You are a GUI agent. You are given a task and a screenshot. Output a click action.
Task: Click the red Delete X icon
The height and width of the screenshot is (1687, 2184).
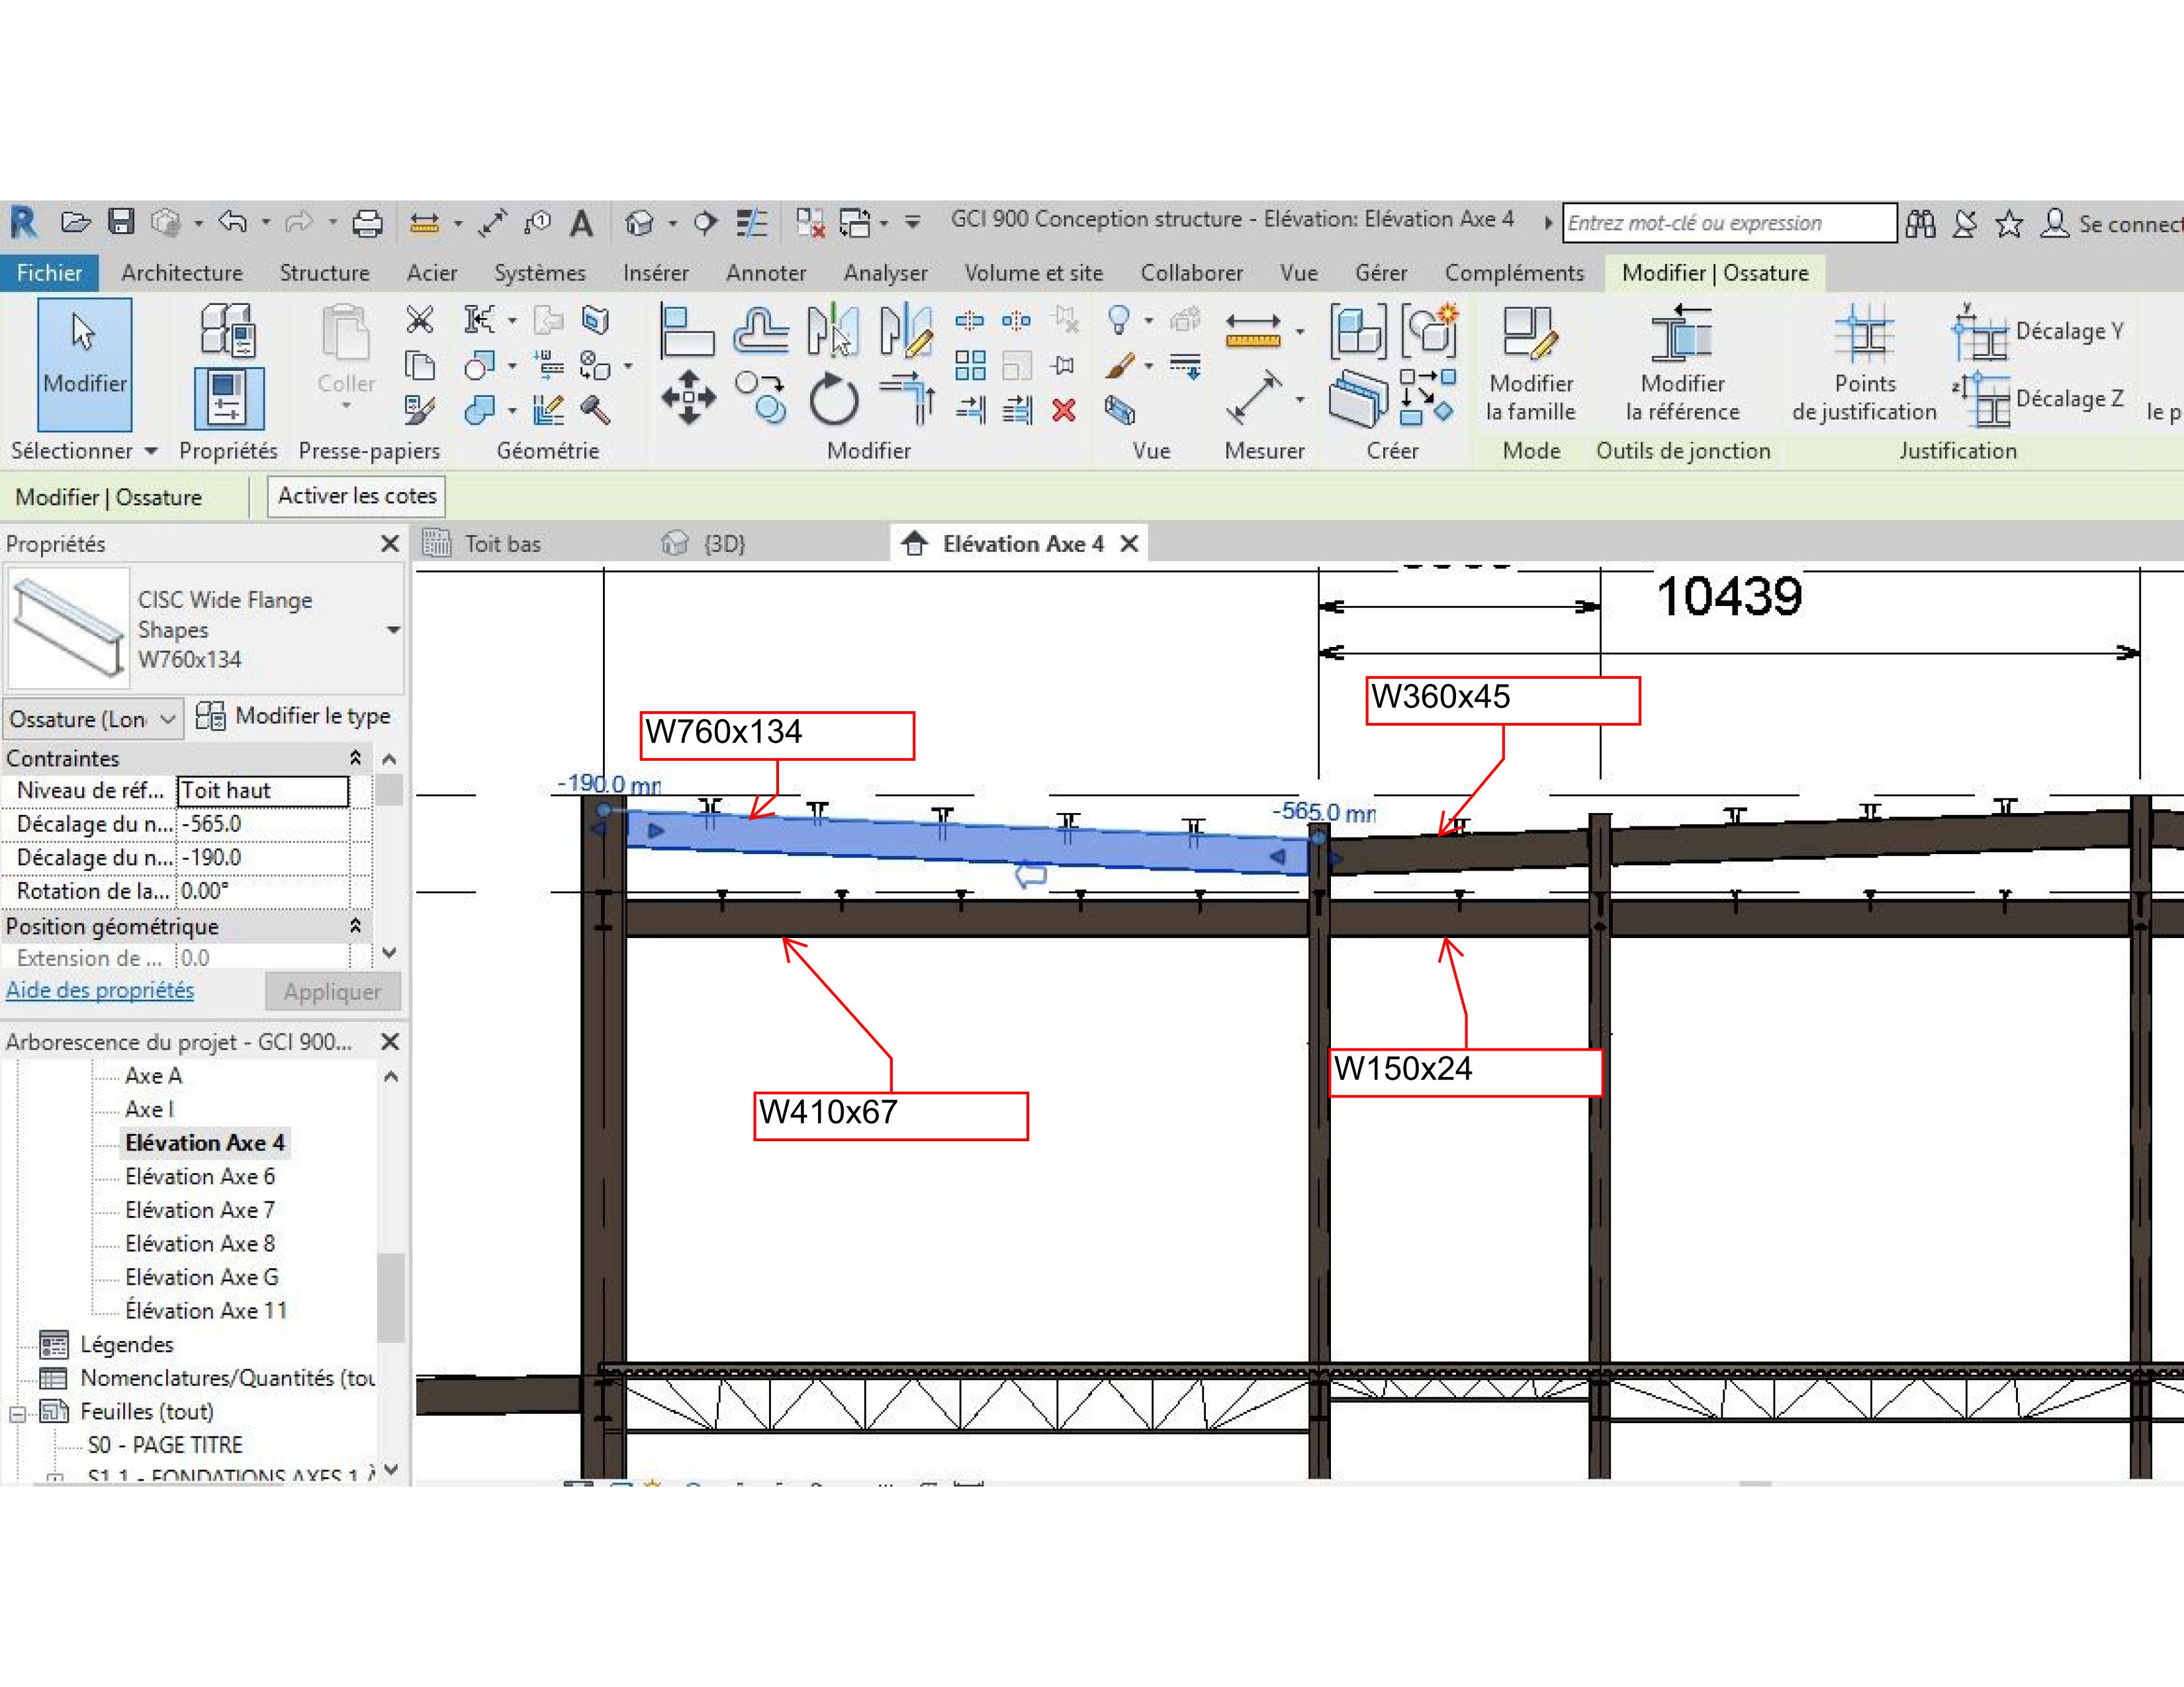pyautogui.click(x=1064, y=410)
